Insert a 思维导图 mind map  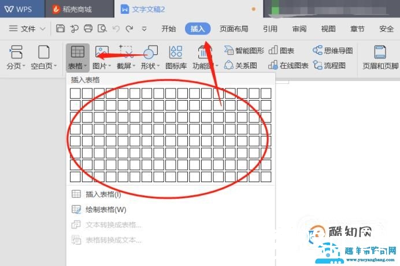click(x=332, y=50)
